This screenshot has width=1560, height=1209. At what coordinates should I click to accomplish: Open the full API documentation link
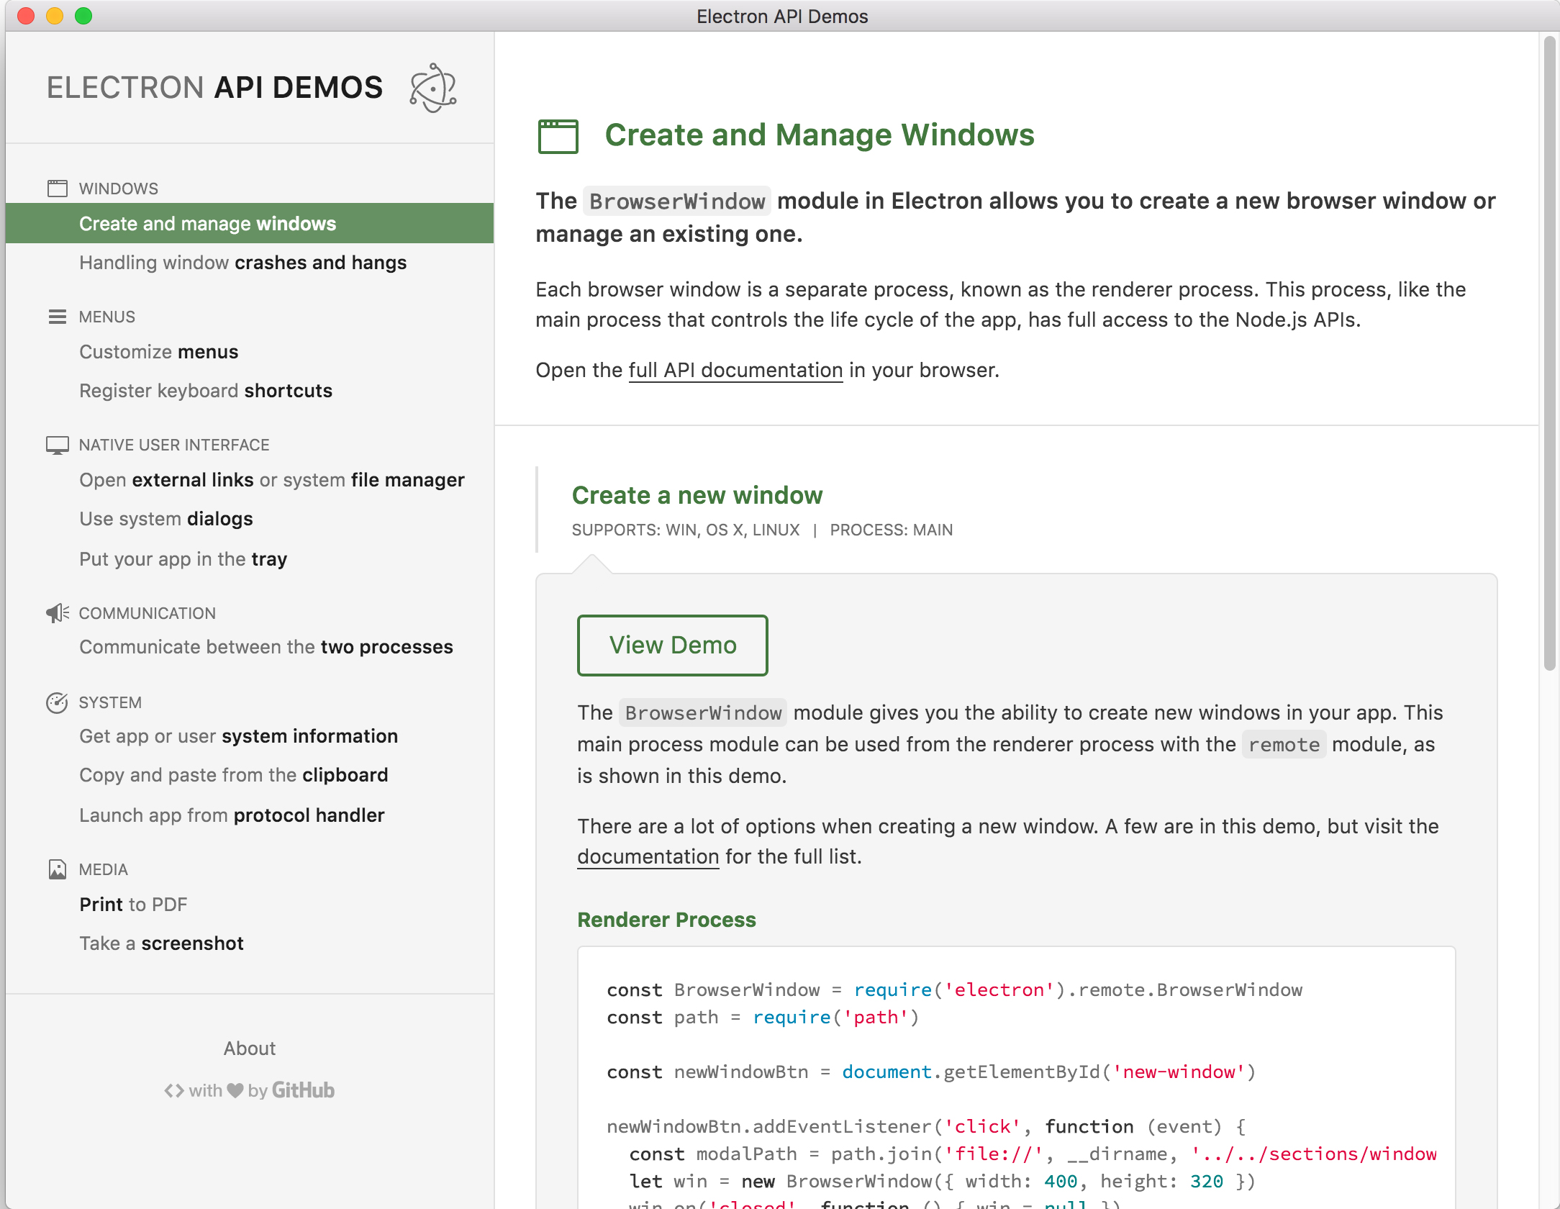point(735,370)
